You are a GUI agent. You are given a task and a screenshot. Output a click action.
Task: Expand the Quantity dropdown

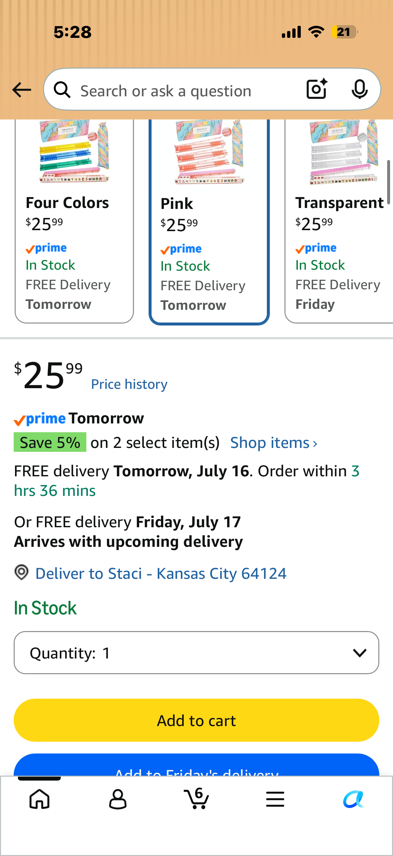tap(196, 653)
